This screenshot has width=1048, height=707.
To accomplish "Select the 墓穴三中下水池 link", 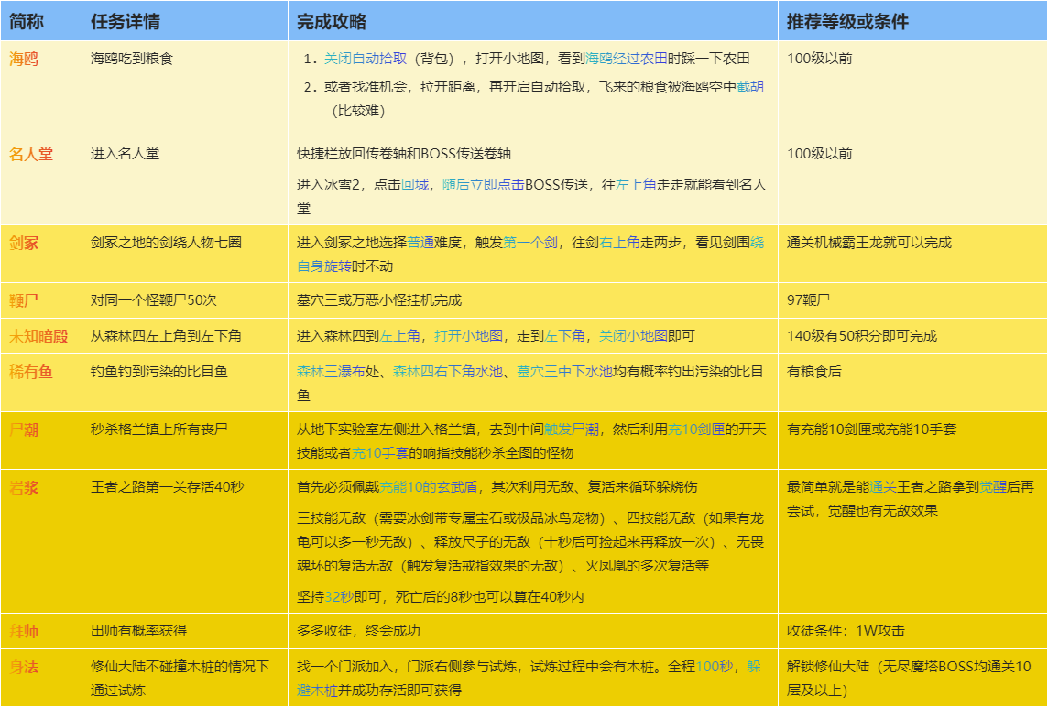I will click(x=565, y=372).
